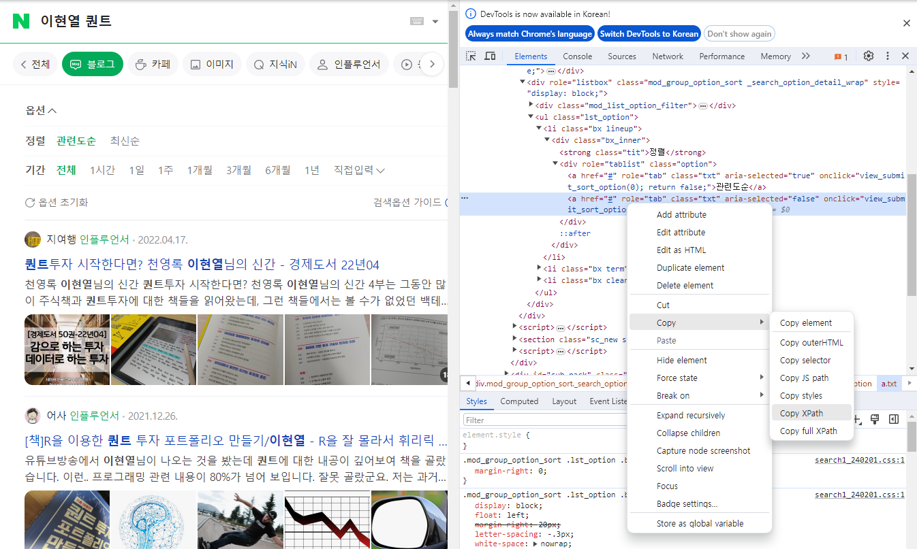Open thumbnail 감으로 하는 투자 데이터로 하는 투자
Screen dimensions: 917x549
pos(67,350)
